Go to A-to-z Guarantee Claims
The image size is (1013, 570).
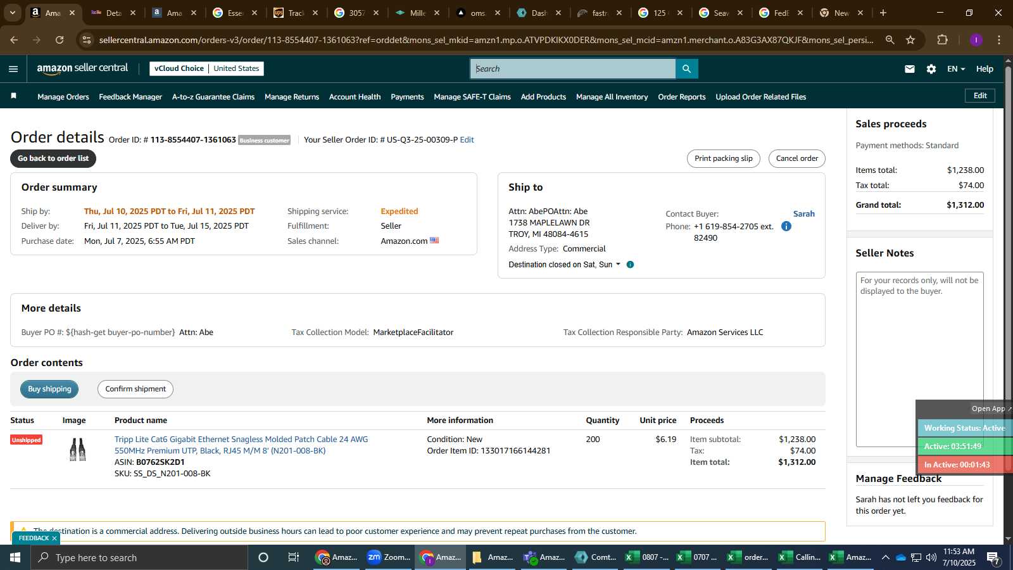coord(213,97)
